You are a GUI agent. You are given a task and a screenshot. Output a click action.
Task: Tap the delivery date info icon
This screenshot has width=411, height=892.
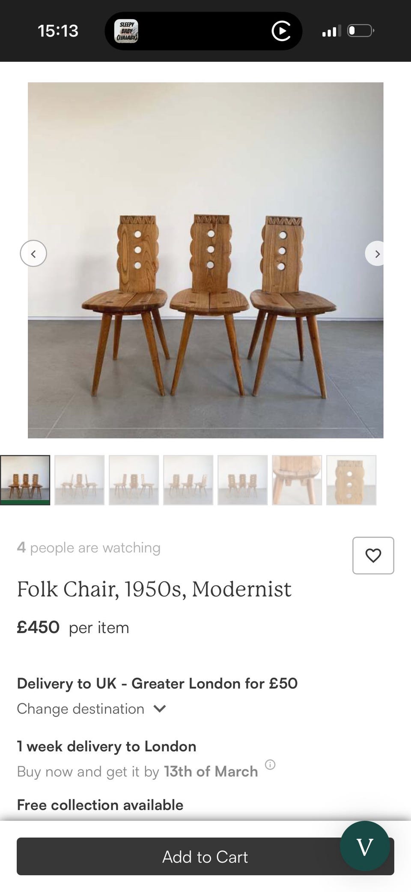270,764
